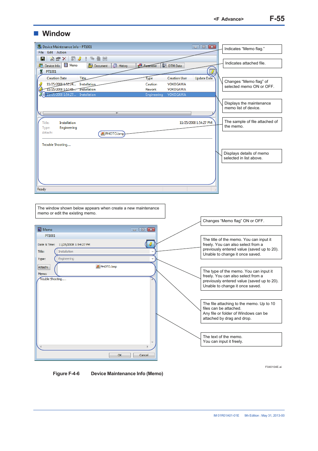The width and height of the screenshot is (318, 451).
Task: Open the Action menu
Action: [x=61, y=52]
